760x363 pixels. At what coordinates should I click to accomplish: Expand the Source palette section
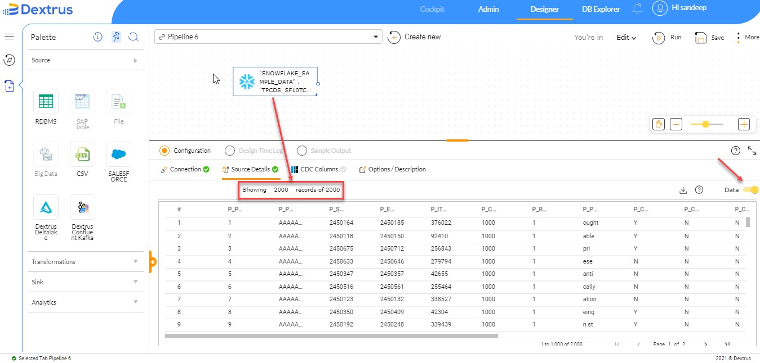tap(86, 60)
